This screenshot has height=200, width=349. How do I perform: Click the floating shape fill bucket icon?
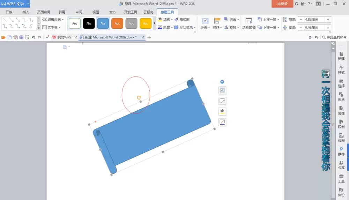222,111
